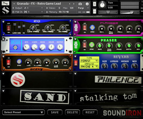Image resolution: width=143 pixels, height=119 pixels.
Task: Go to previous instrument with left arrow
Action: point(70,4)
